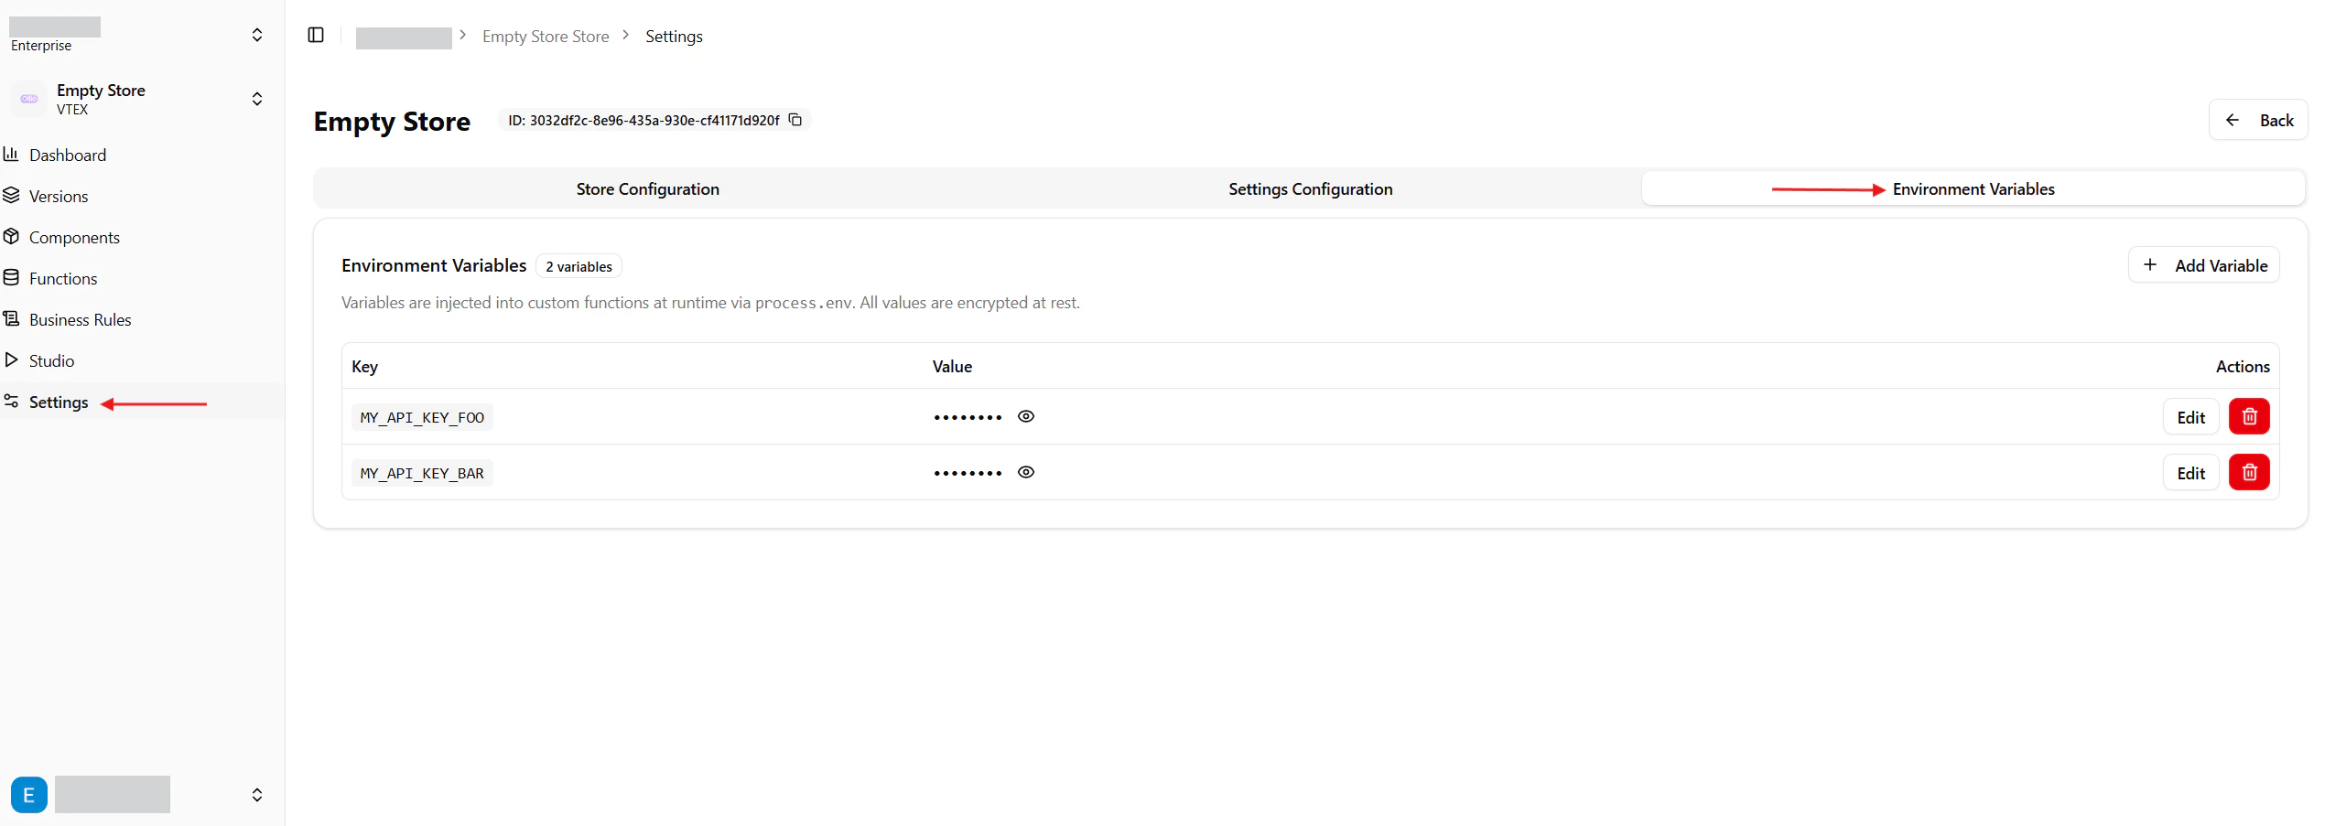The height and width of the screenshot is (826, 2325).
Task: Switch to the Settings Configuration tab
Action: tap(1310, 188)
